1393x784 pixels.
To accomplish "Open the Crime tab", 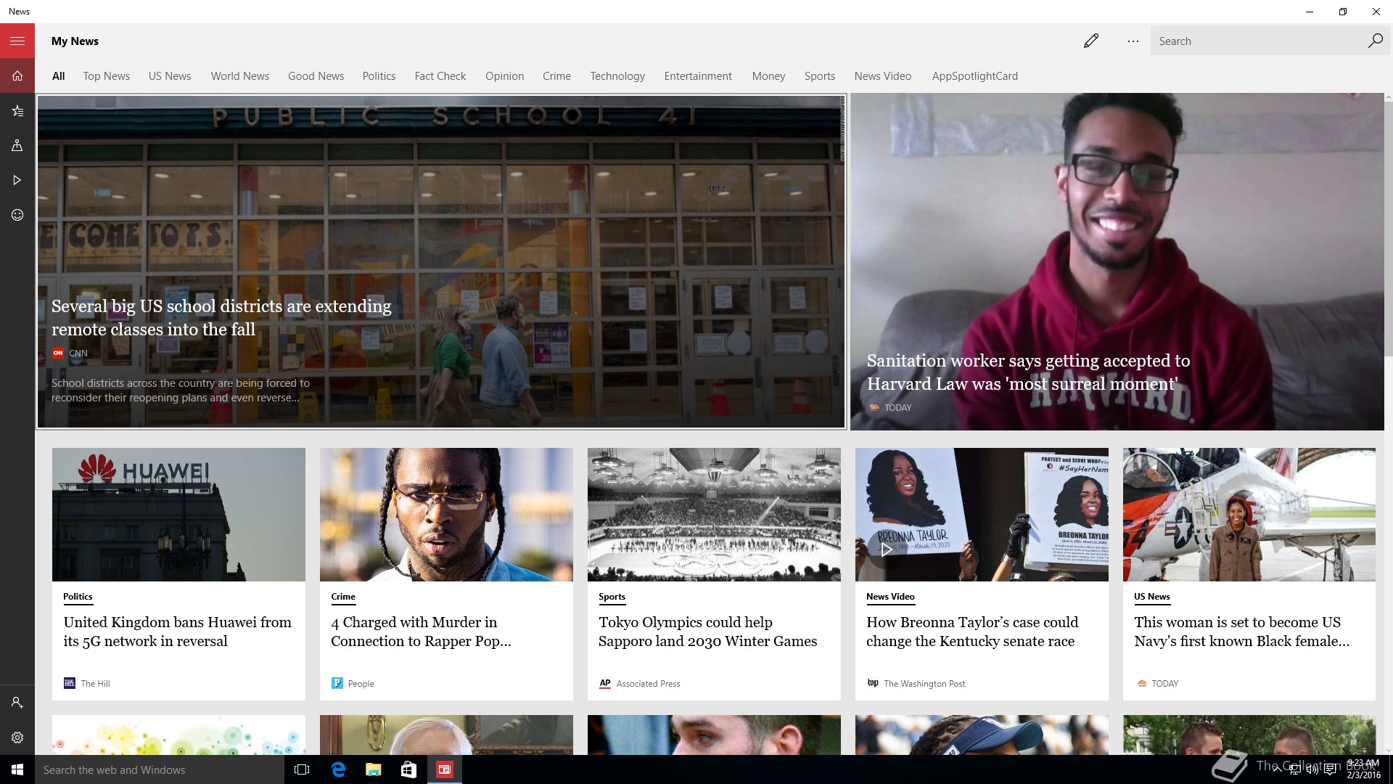I will (556, 76).
